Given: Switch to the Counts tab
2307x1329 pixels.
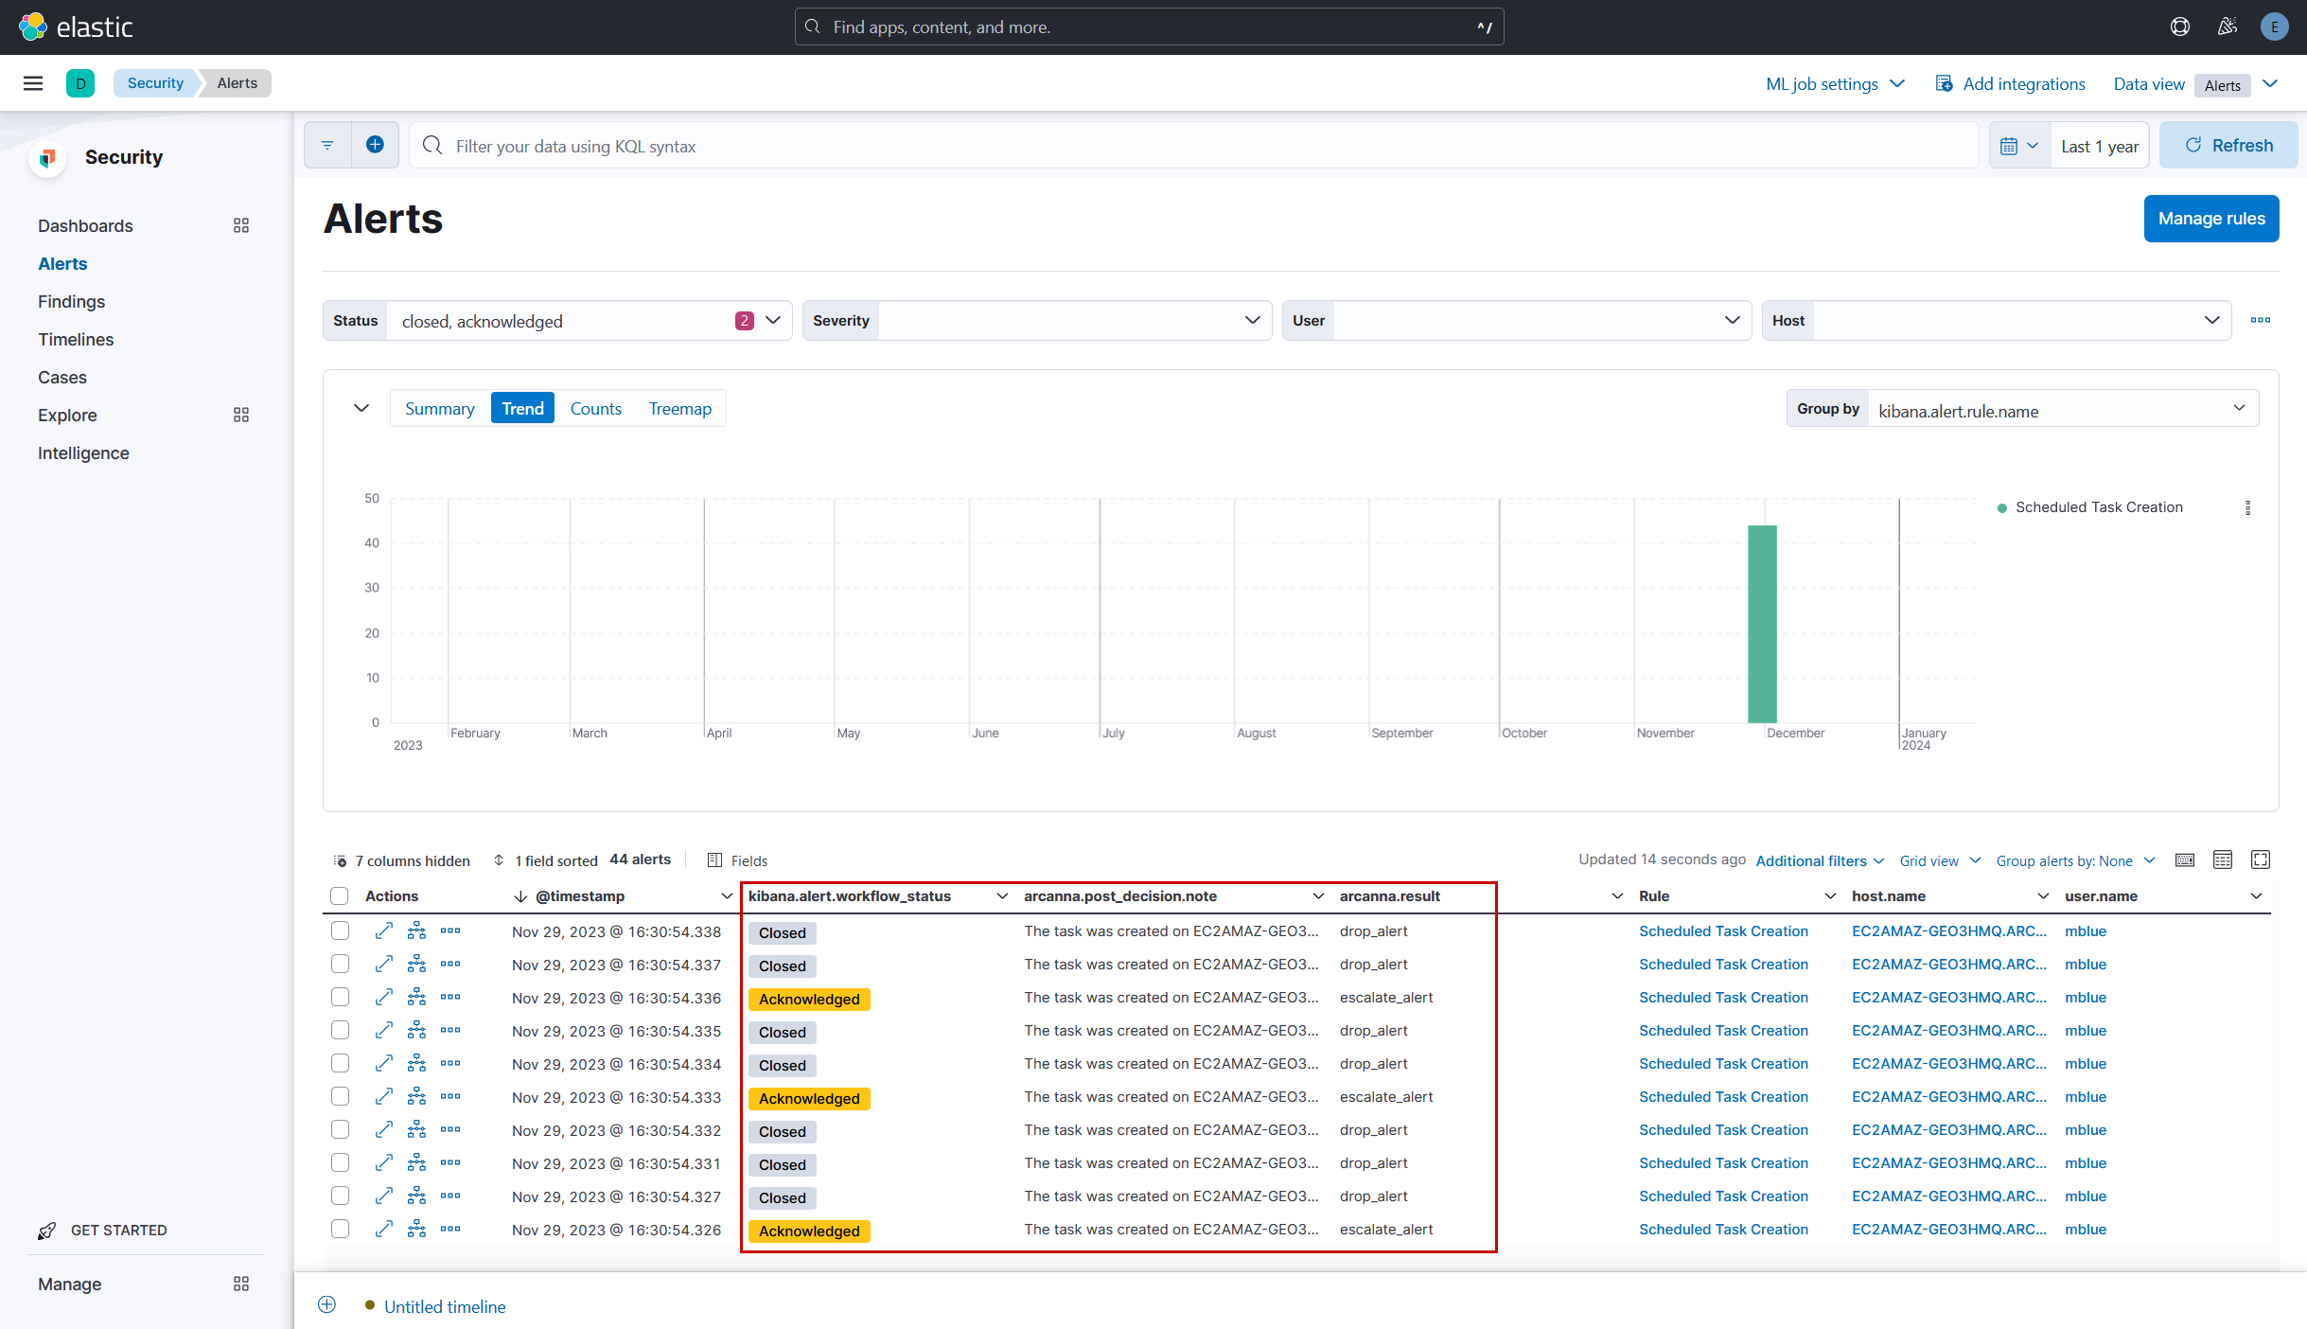Looking at the screenshot, I should pos(597,409).
